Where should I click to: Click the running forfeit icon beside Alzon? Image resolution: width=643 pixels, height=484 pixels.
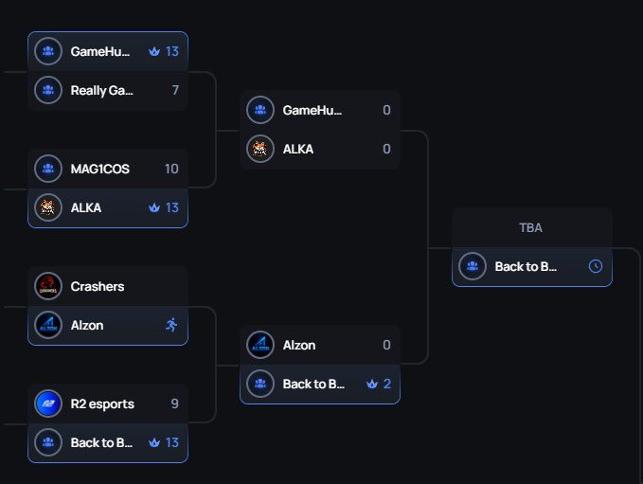click(x=170, y=325)
